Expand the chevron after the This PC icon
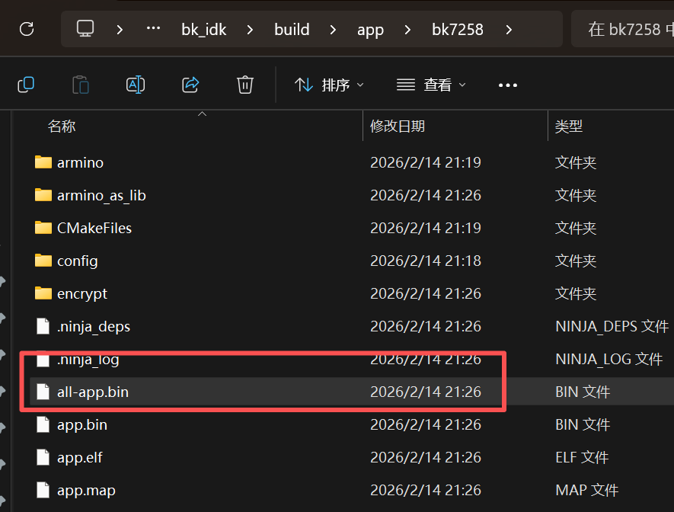This screenshot has width=674, height=512. pyautogui.click(x=120, y=30)
